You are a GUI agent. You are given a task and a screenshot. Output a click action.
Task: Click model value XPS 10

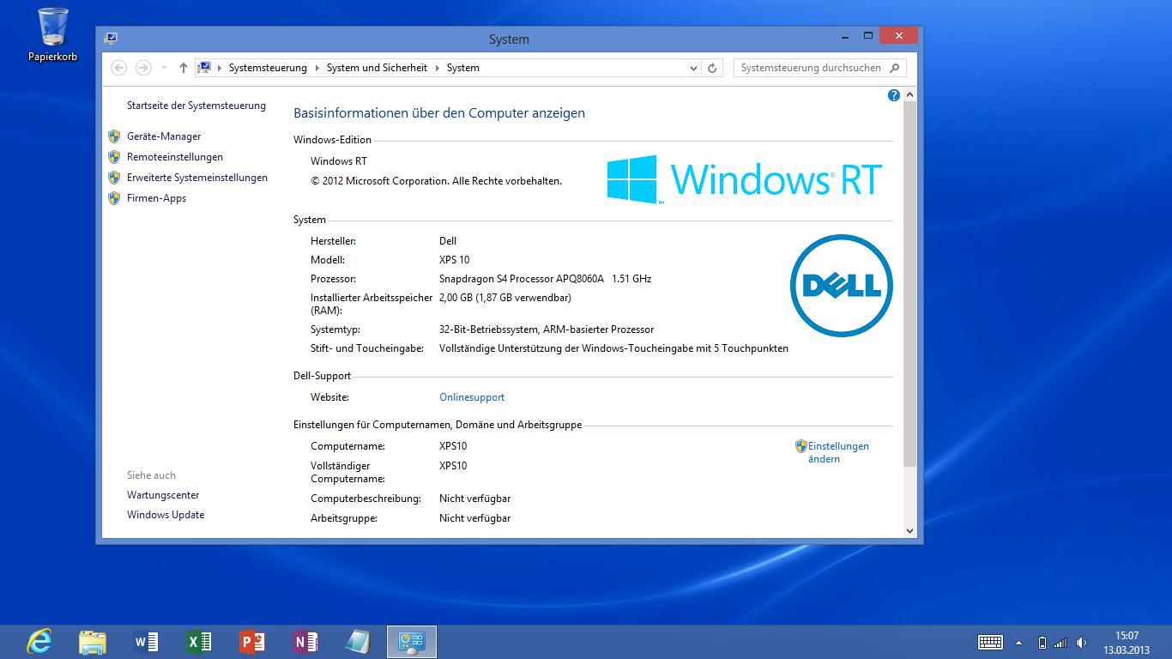455,260
